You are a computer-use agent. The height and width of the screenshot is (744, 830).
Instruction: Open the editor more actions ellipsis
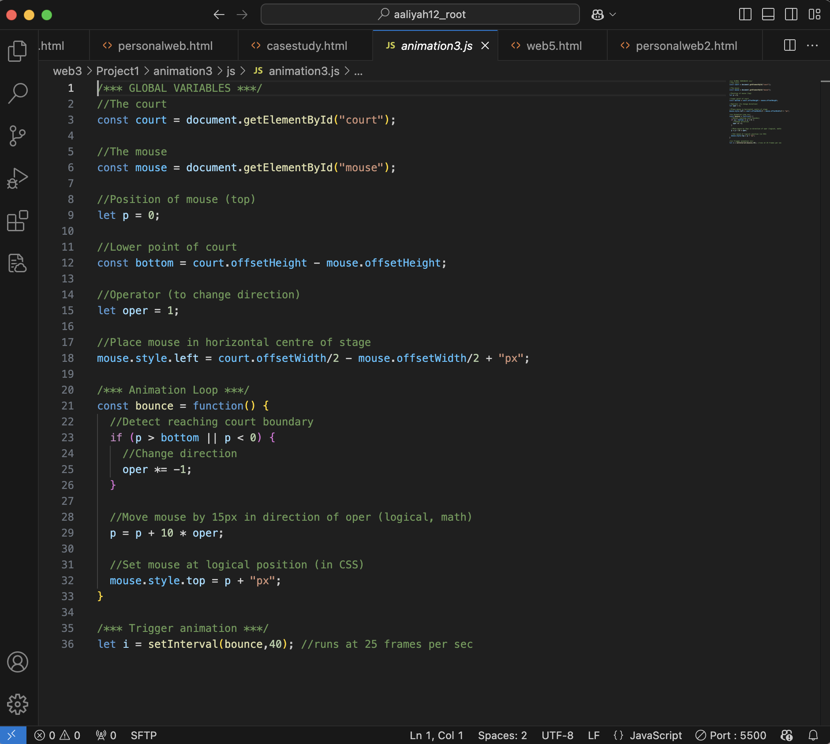click(812, 45)
